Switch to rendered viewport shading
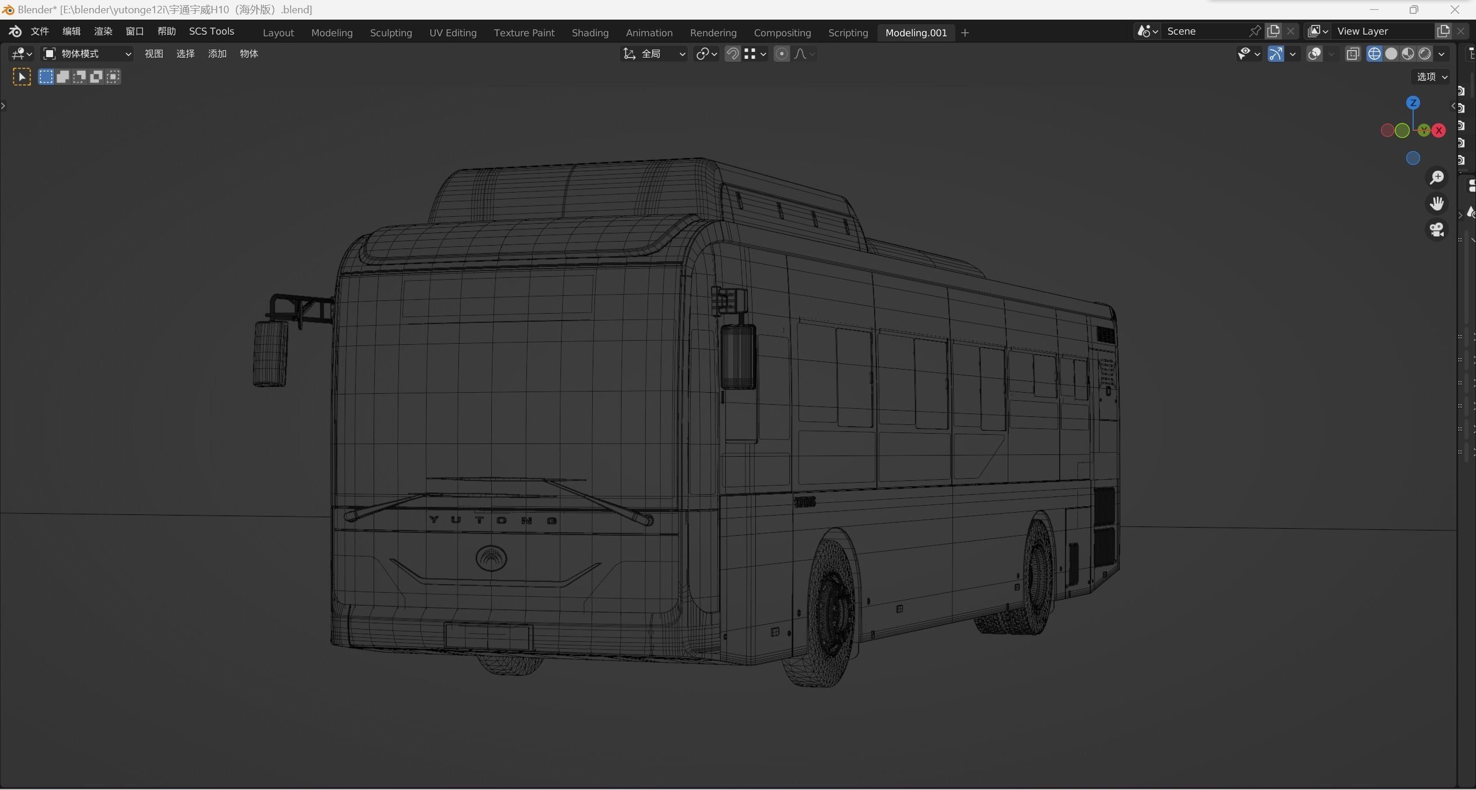This screenshot has width=1476, height=790. click(1425, 54)
